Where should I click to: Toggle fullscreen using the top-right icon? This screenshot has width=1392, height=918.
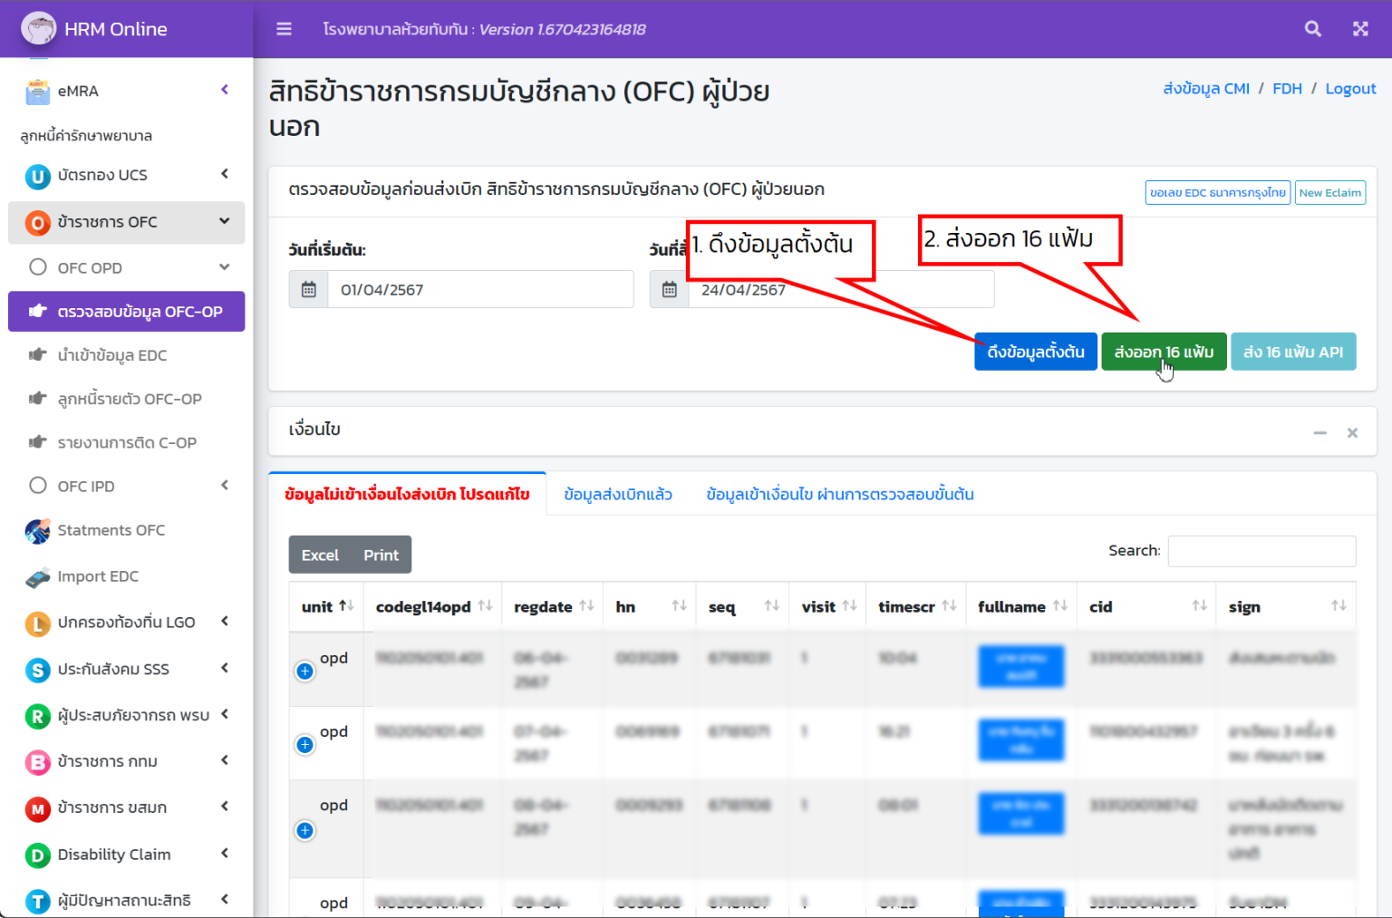click(x=1360, y=28)
